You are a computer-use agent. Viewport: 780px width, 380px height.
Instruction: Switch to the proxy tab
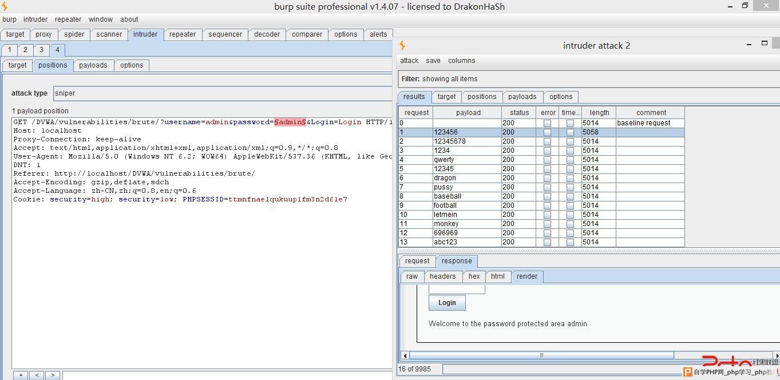point(43,34)
